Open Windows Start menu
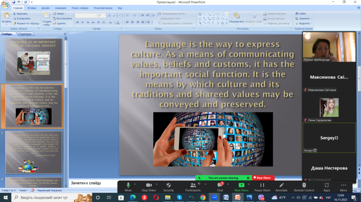361x202 pixels. tap(5, 197)
